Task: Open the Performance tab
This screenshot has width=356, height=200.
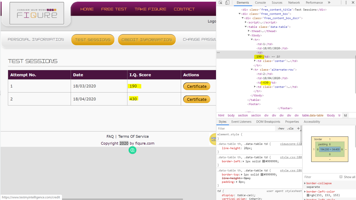Action: [314, 2]
